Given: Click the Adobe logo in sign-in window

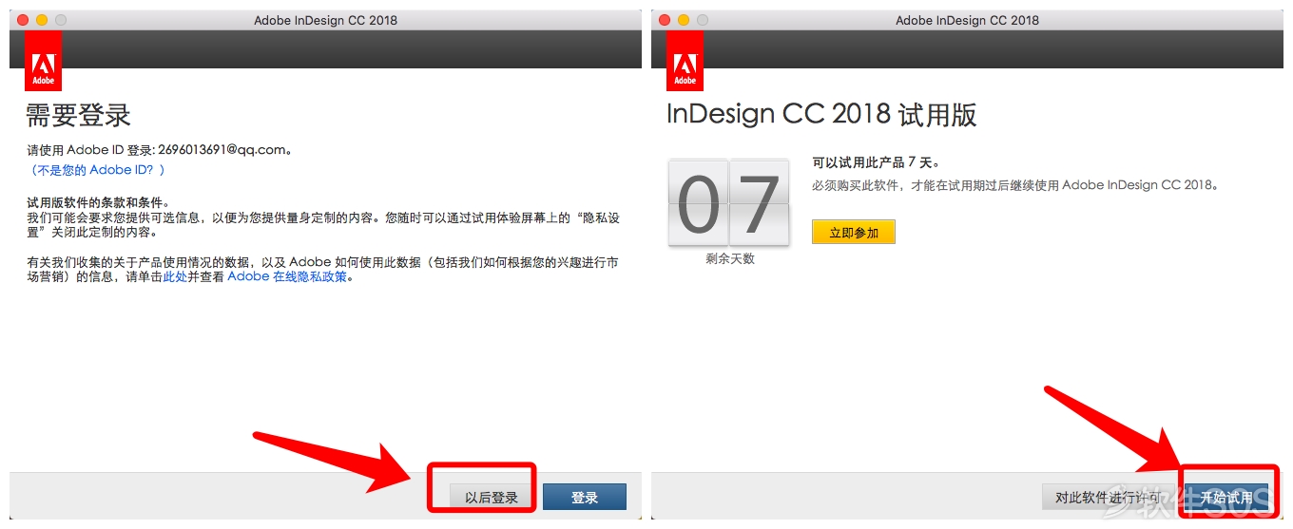Looking at the screenshot, I should (x=44, y=61).
